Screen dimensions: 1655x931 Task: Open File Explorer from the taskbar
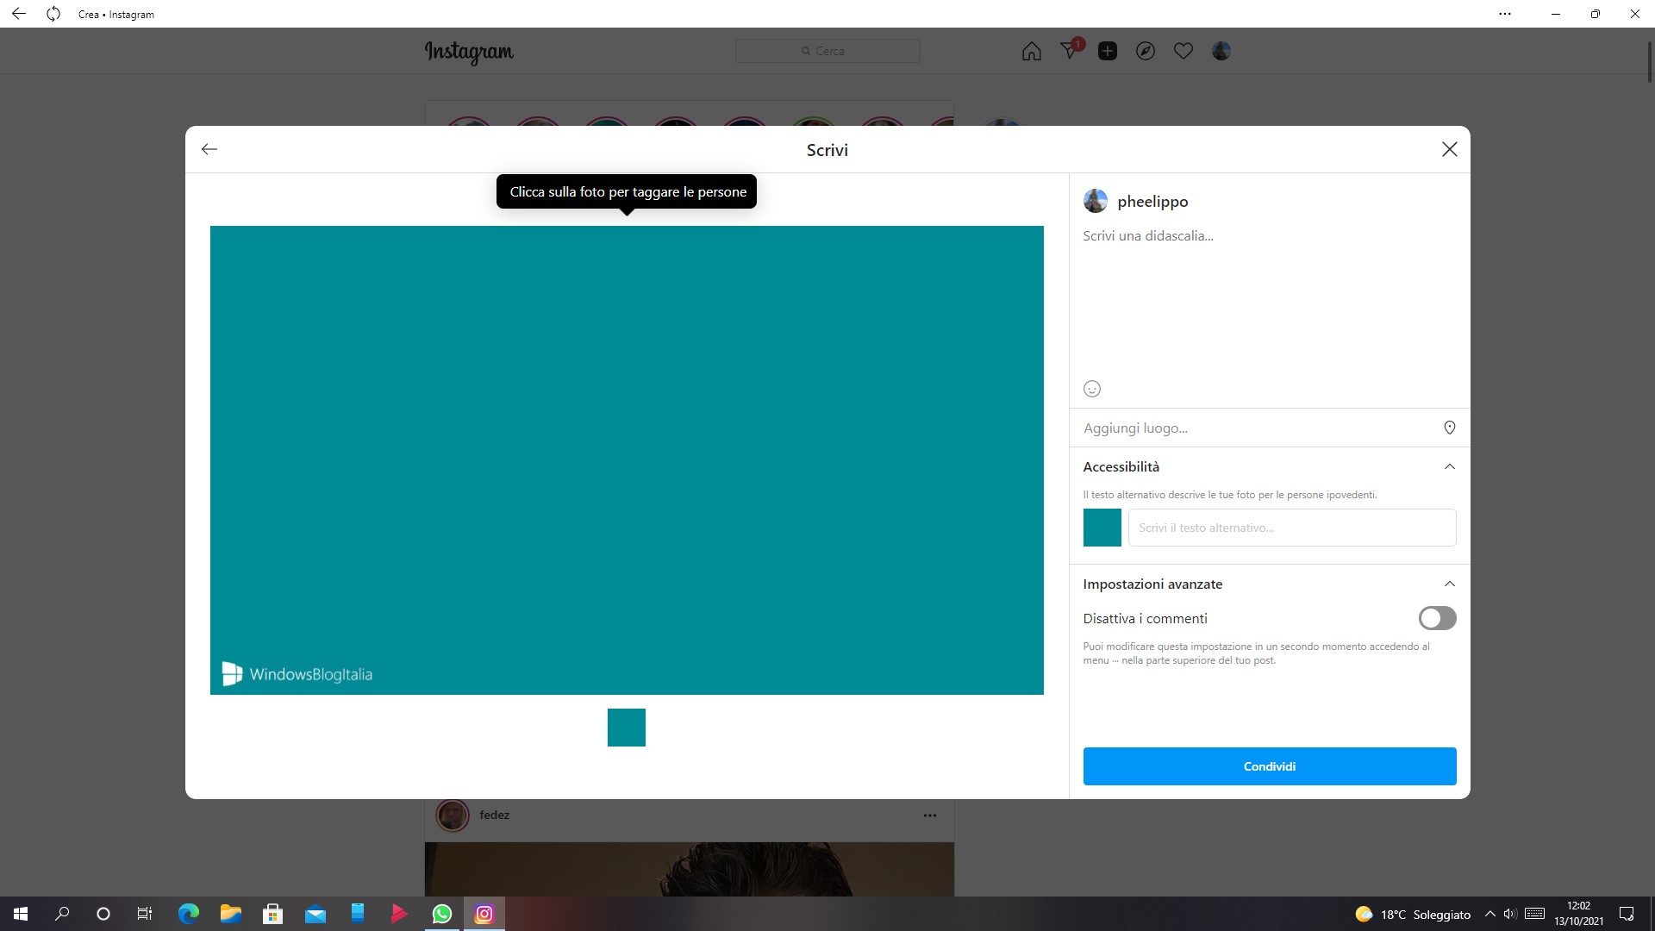click(231, 914)
